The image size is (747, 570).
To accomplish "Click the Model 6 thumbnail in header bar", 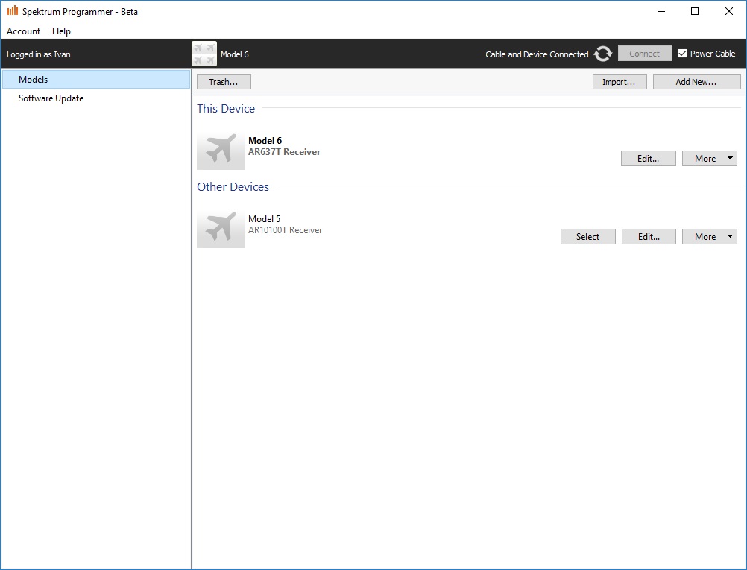I will [x=204, y=54].
